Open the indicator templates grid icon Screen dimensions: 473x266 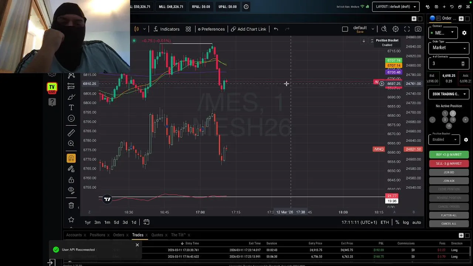click(x=188, y=29)
